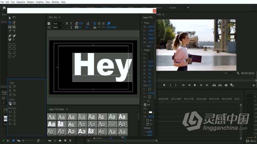
Task: Click the Extract button in Program Monitor
Action: [220, 85]
